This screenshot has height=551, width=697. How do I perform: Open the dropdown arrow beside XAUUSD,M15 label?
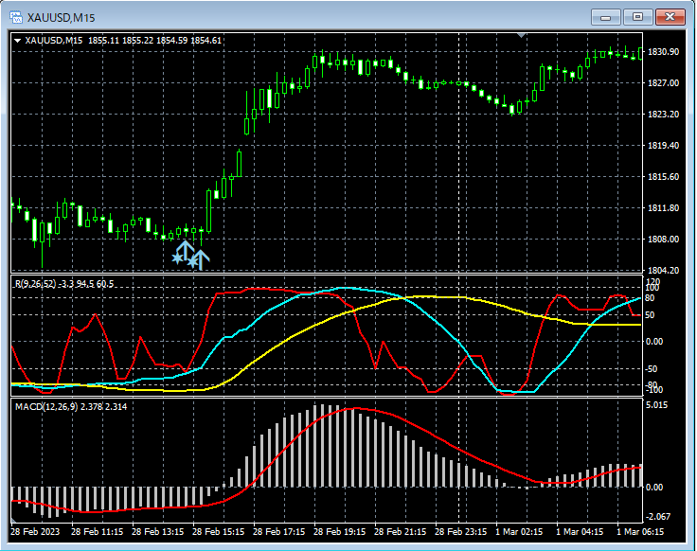[x=17, y=41]
